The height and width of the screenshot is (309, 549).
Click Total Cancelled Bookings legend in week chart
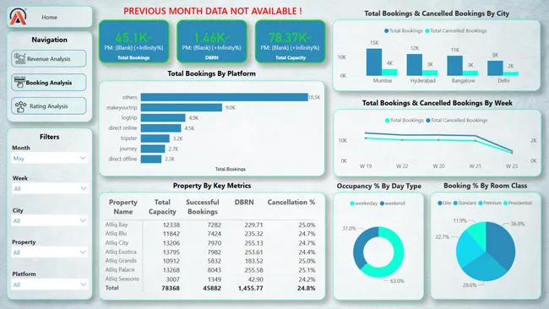tap(457, 121)
